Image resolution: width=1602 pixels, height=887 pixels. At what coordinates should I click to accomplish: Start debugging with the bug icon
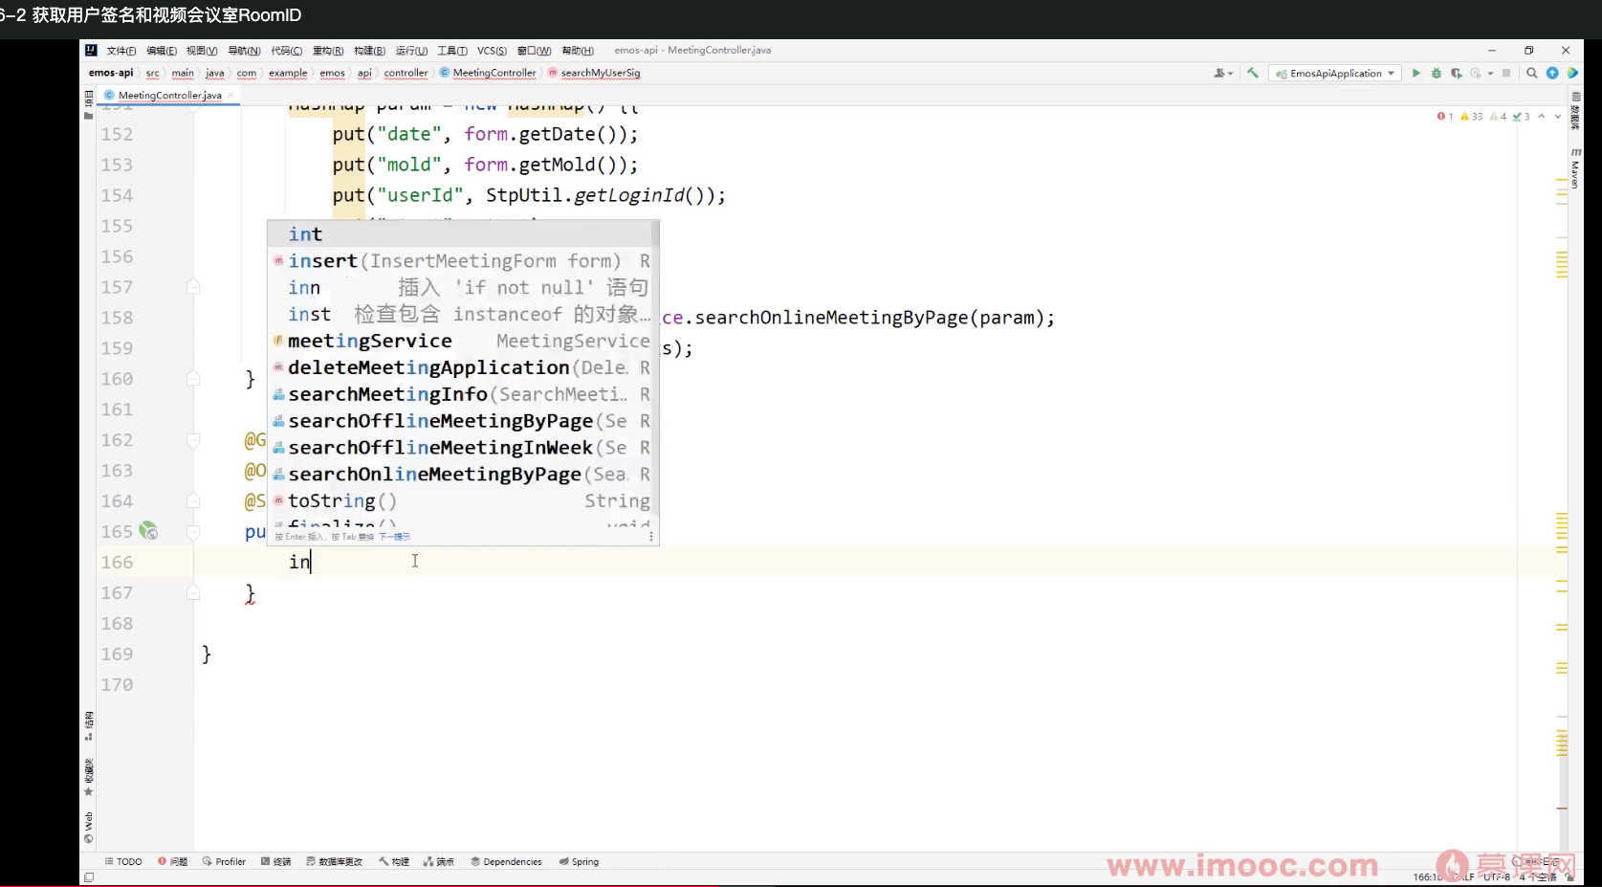pos(1436,73)
